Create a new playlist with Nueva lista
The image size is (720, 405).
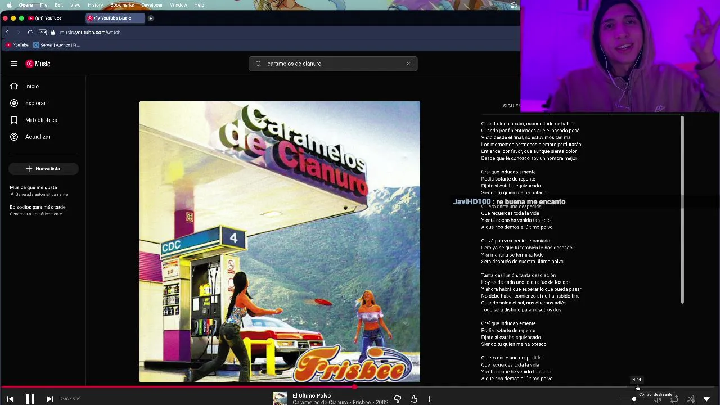tap(43, 169)
